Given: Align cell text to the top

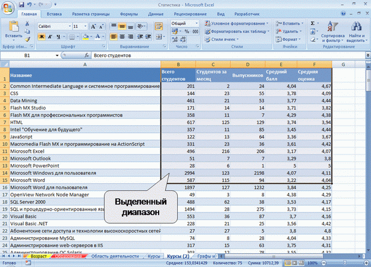Looking at the screenshot, I should [x=114, y=26].
